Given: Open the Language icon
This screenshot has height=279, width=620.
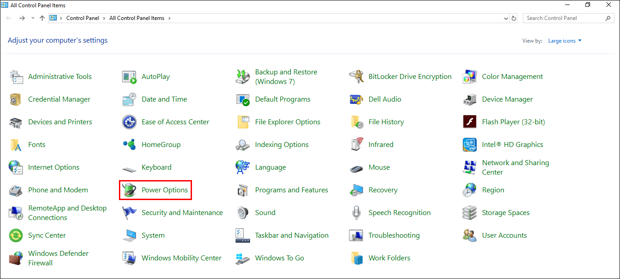Looking at the screenshot, I should point(243,167).
